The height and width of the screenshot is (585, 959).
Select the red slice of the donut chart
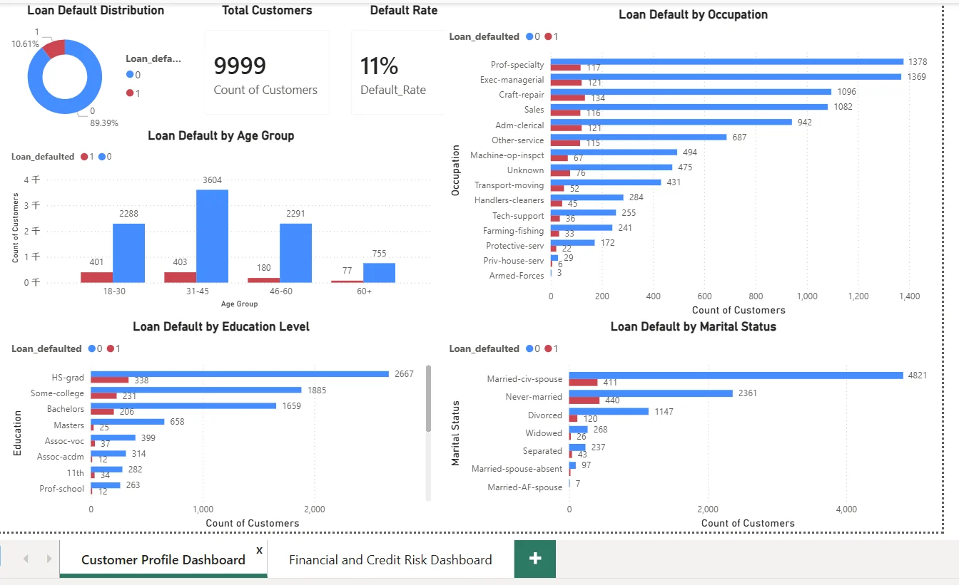click(54, 48)
